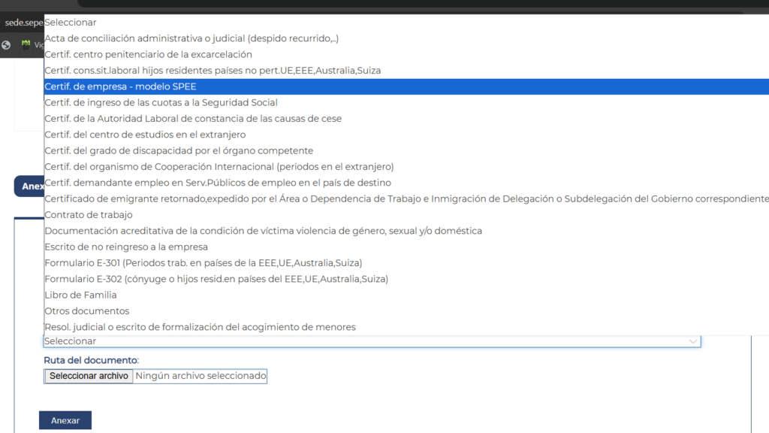The height and width of the screenshot is (433, 769).
Task: Select 'Resol. judicial' acogimiento de menores option
Action: (200, 327)
